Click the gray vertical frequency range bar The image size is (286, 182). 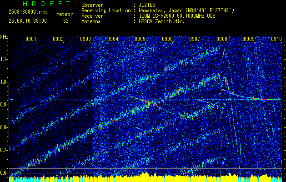(x=9, y=111)
